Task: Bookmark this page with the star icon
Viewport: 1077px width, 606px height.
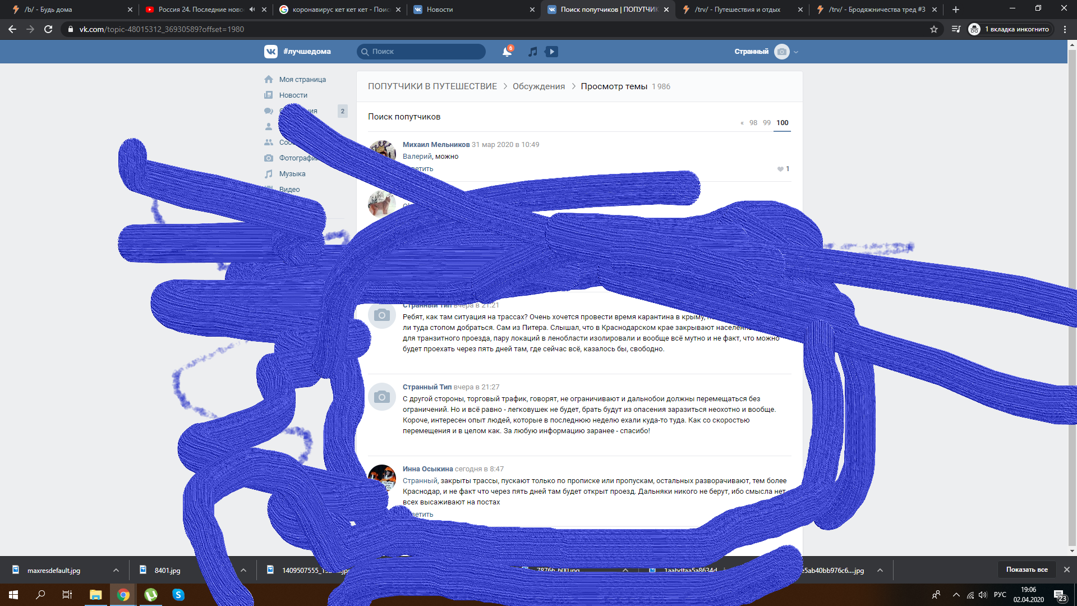Action: click(933, 29)
